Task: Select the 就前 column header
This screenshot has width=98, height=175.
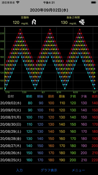Action: [x=95, y=97]
